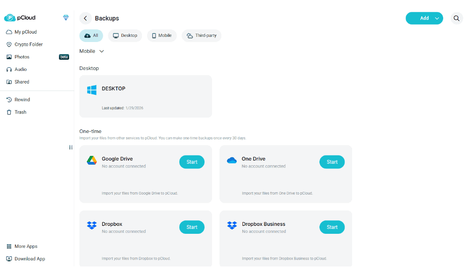Viewport: 467px width, 280px height.
Task: Switch to the Desktop backups filter
Action: [x=125, y=35]
